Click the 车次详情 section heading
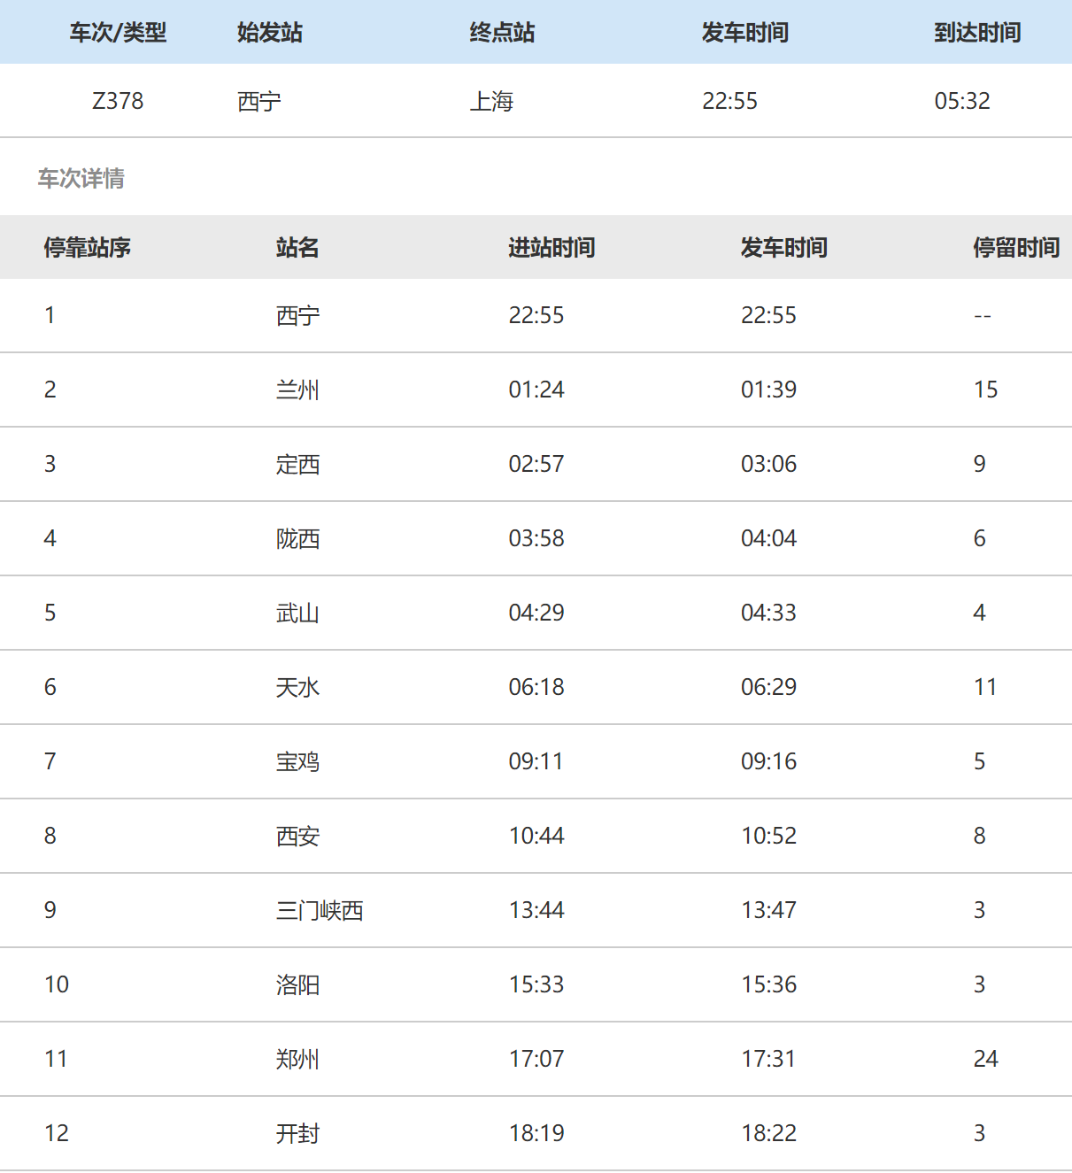This screenshot has width=1072, height=1173. tap(81, 179)
